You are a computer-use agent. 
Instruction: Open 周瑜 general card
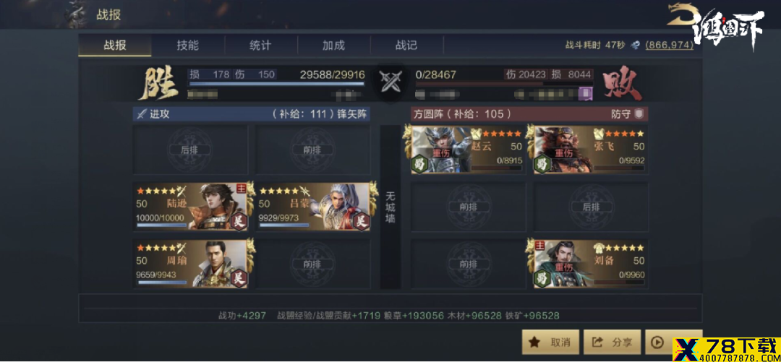(190, 264)
